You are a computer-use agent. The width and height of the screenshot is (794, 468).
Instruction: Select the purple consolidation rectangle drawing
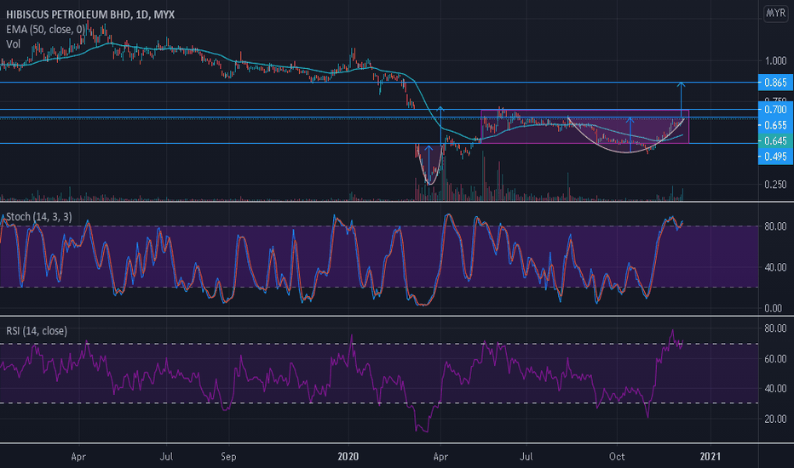coord(585,127)
